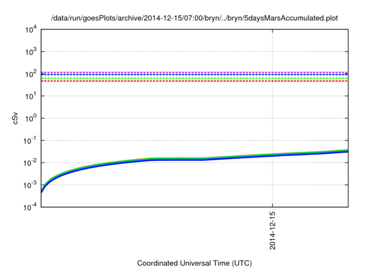384x269 pixels.
Task: Click the 10^-4 y-axis tick label
Action: click(x=30, y=207)
